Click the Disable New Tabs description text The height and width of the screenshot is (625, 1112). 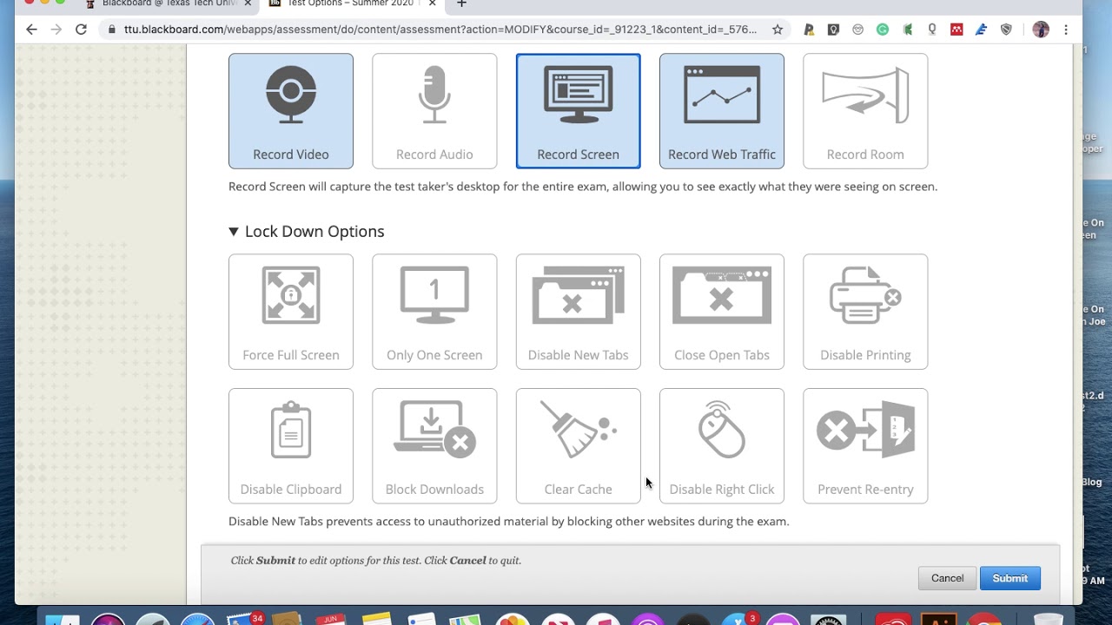(509, 522)
